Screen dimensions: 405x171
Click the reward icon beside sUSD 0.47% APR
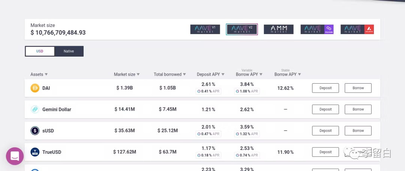(x=199, y=134)
